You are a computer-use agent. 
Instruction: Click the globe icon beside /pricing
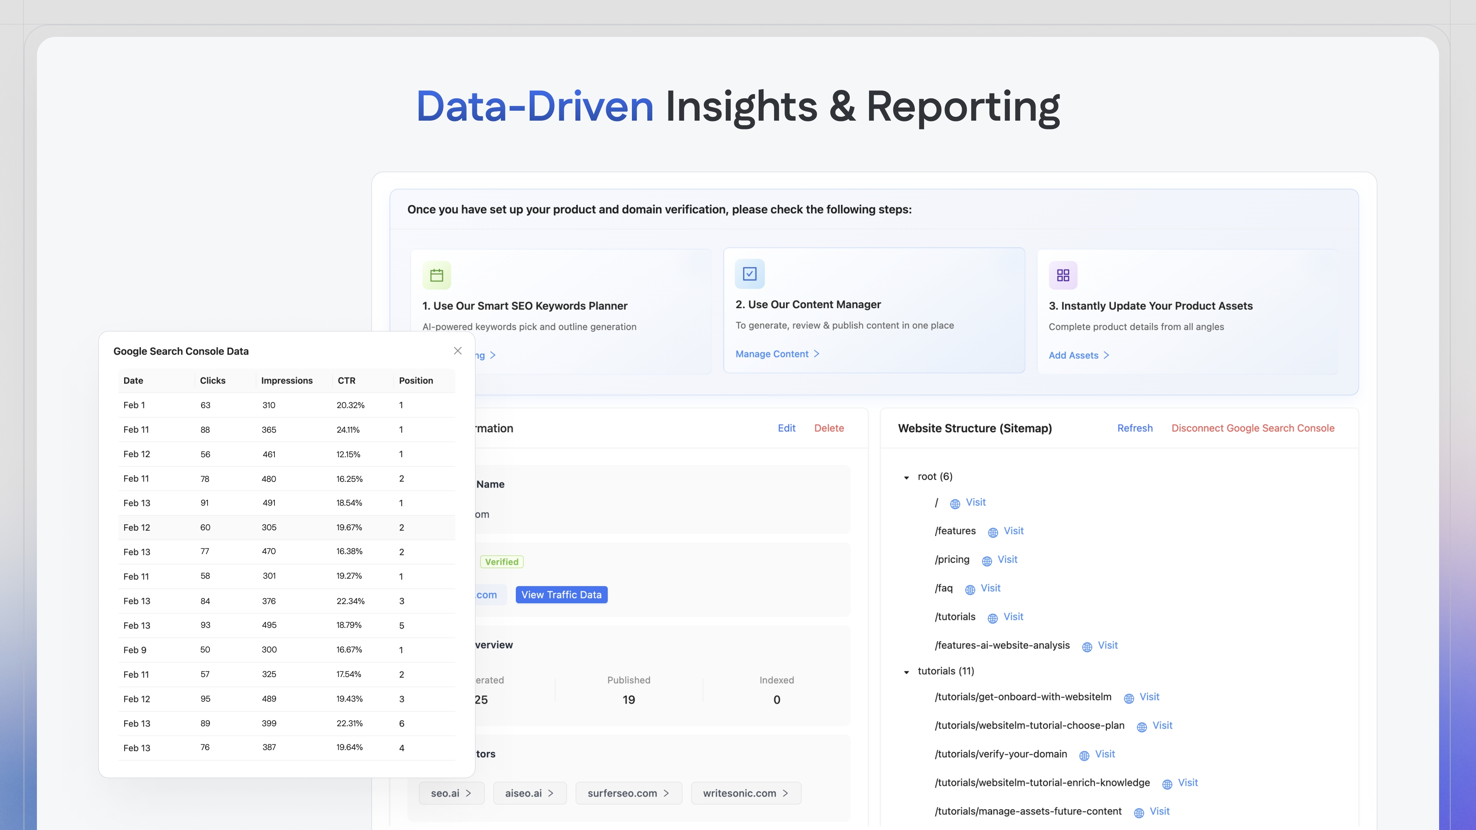987,561
